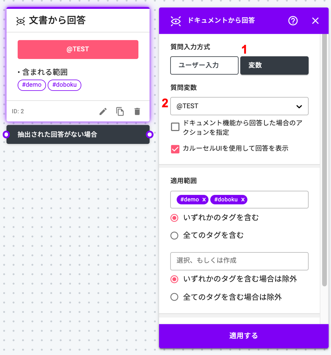
Task: Open the 質問変数 @TEST dropdown
Action: pos(239,106)
